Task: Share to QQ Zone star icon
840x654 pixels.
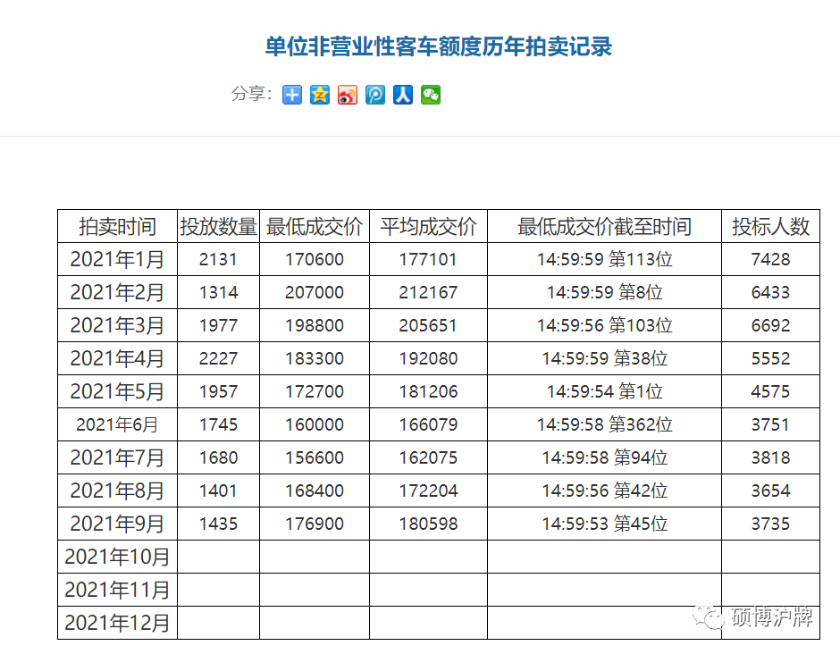Action: (320, 95)
